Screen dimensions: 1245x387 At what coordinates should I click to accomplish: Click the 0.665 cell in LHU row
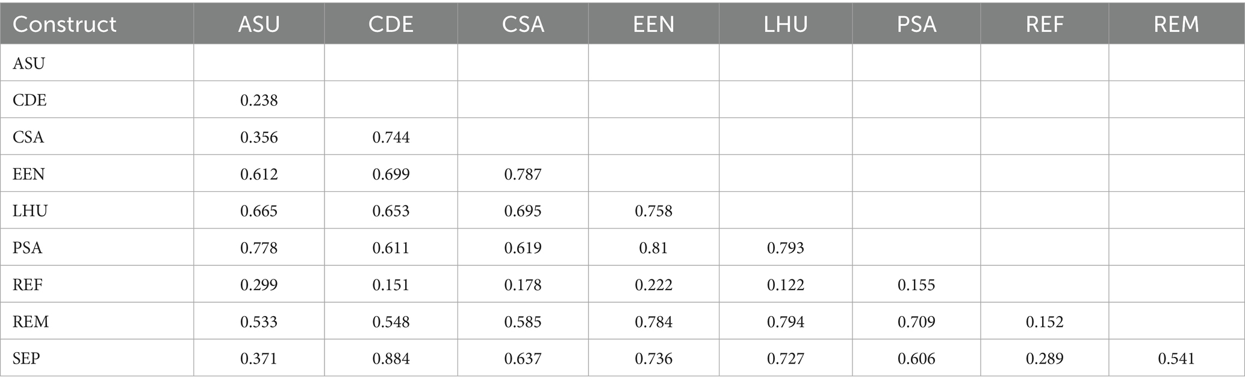pyautogui.click(x=259, y=211)
